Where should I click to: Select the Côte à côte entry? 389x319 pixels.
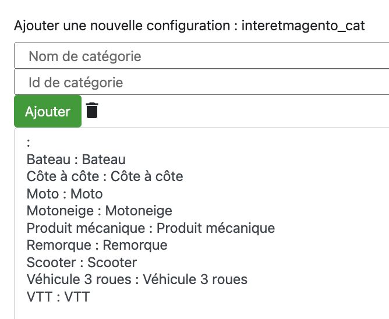(x=105, y=176)
